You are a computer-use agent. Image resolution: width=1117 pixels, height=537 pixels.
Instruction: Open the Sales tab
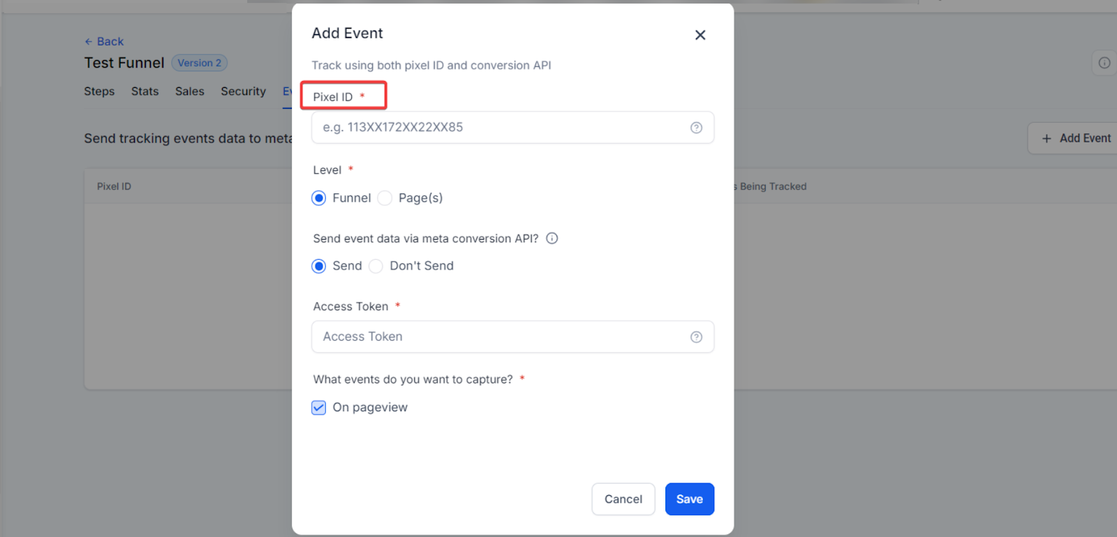click(x=190, y=91)
